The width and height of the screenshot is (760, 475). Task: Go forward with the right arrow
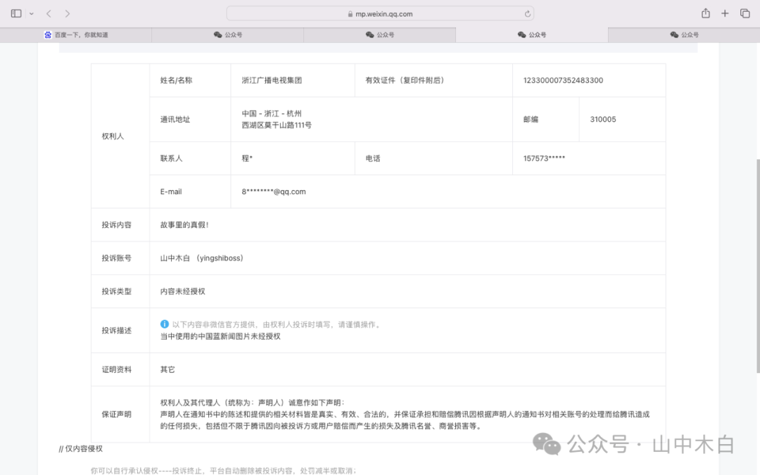pyautogui.click(x=68, y=13)
